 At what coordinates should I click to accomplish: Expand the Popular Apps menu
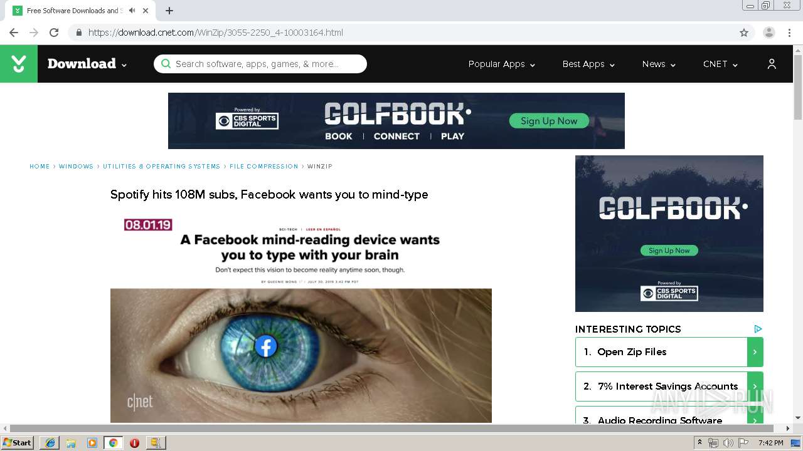click(x=501, y=64)
